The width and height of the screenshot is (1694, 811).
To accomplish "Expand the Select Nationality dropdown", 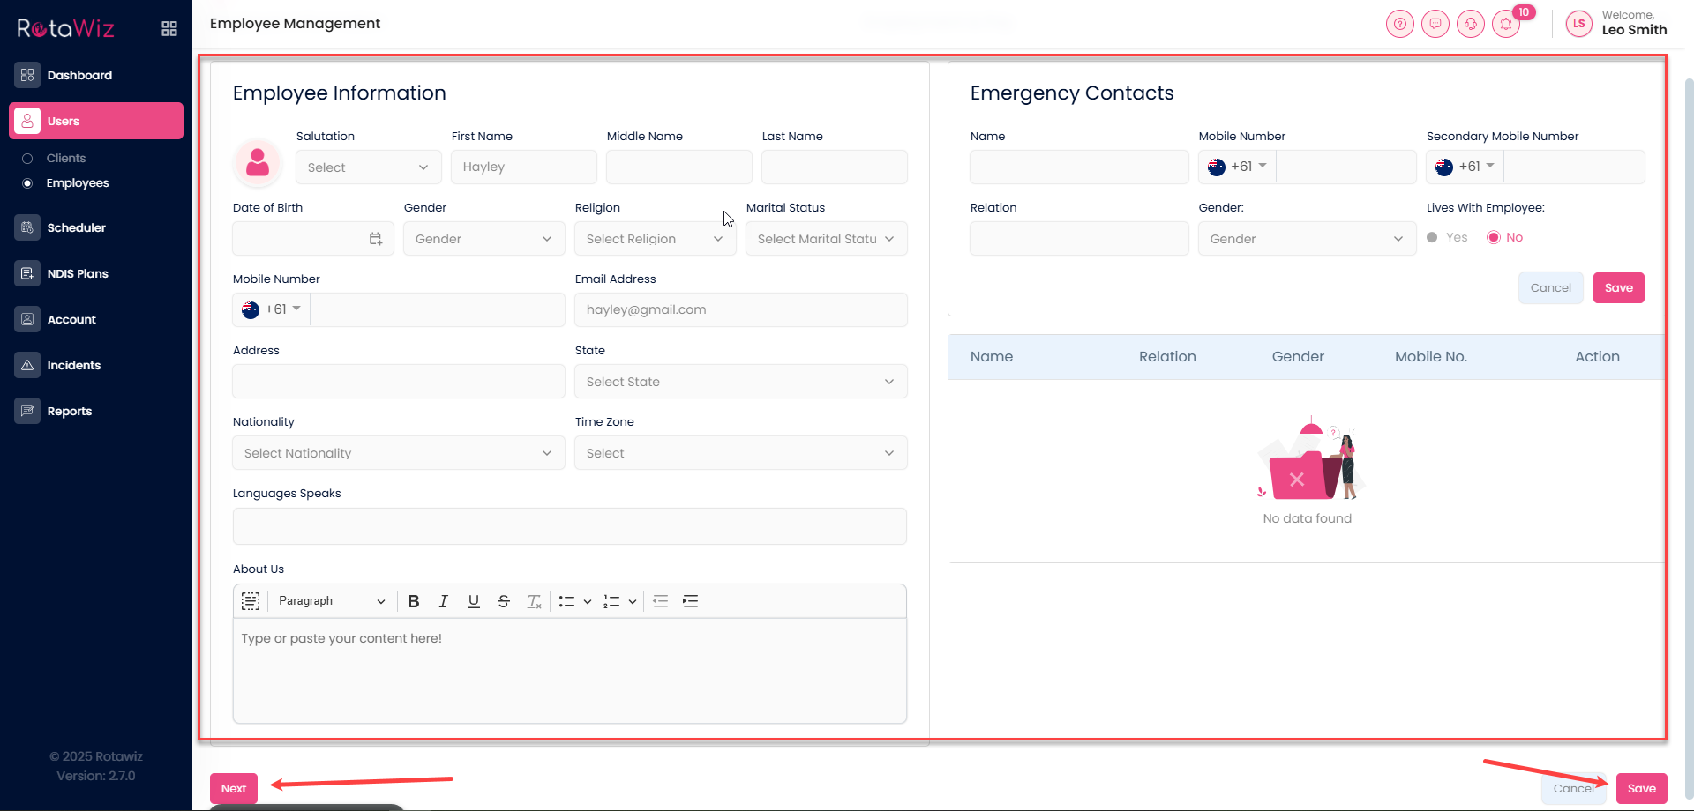I will click(398, 453).
